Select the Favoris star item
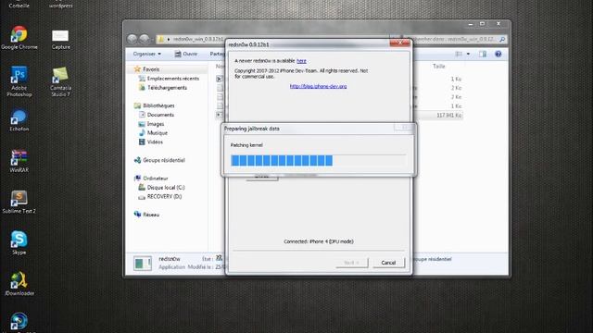Viewport: 593px width, 333px height. pos(146,69)
